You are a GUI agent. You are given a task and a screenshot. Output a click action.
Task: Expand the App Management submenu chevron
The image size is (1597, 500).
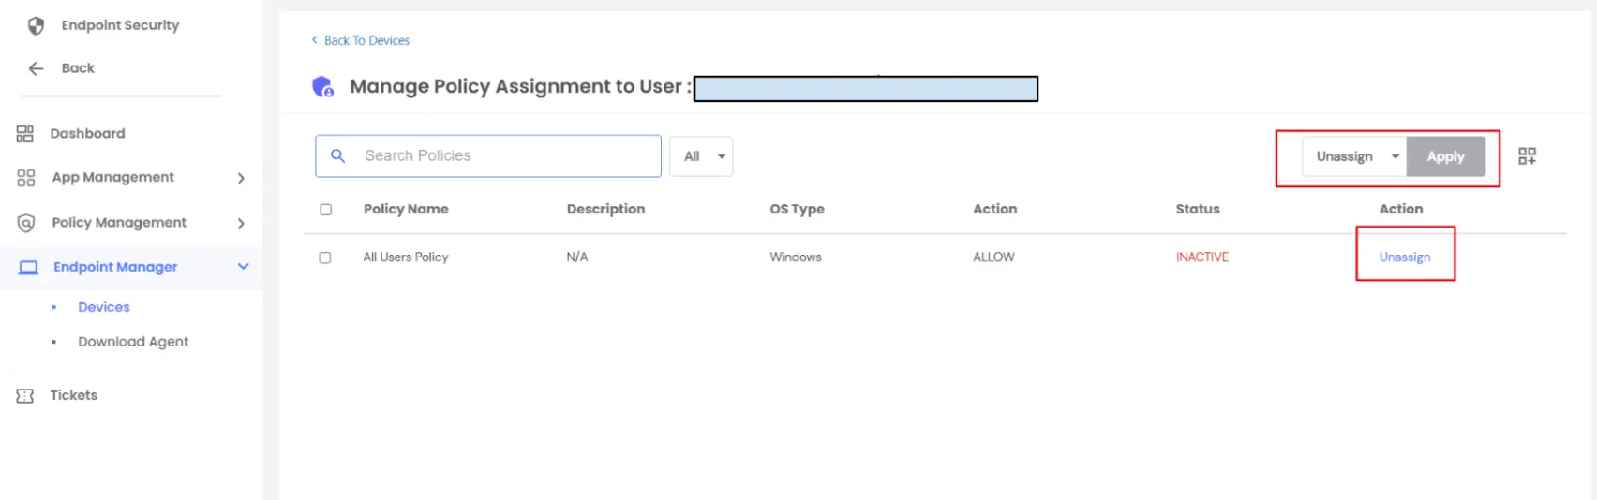coord(241,178)
